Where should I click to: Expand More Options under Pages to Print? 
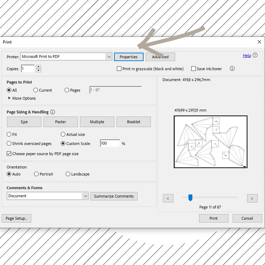[x=9, y=98]
